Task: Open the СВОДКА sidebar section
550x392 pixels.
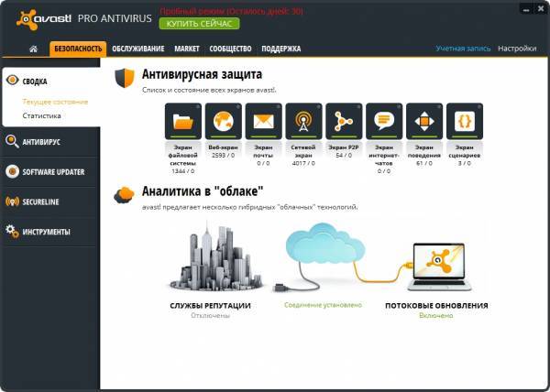Action: pos(50,81)
